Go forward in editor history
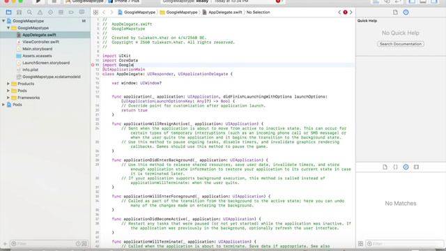446x251 pixels. point(111,13)
